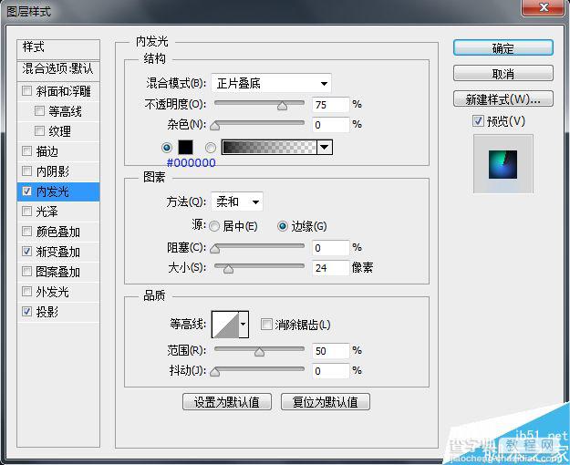Click the black-to-transparent gradient bar
The width and height of the screenshot is (570, 465).
point(269,147)
